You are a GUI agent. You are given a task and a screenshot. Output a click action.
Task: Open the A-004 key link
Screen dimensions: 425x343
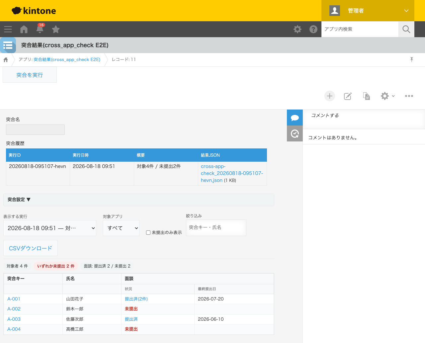(14, 329)
